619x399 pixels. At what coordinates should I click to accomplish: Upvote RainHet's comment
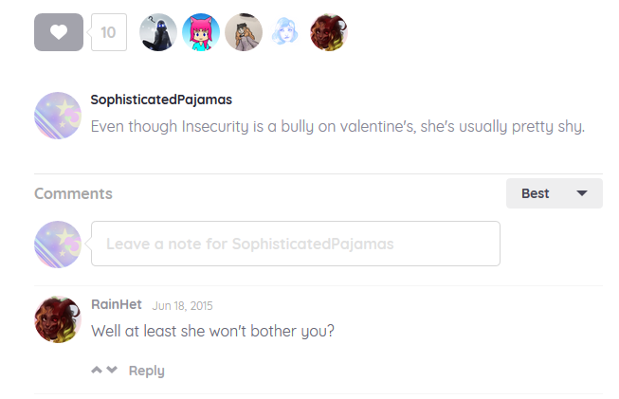click(97, 370)
